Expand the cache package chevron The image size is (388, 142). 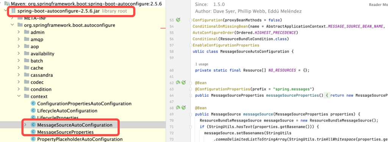[x=19, y=68]
